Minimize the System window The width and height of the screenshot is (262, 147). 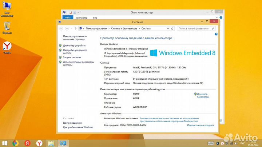pos(202,21)
